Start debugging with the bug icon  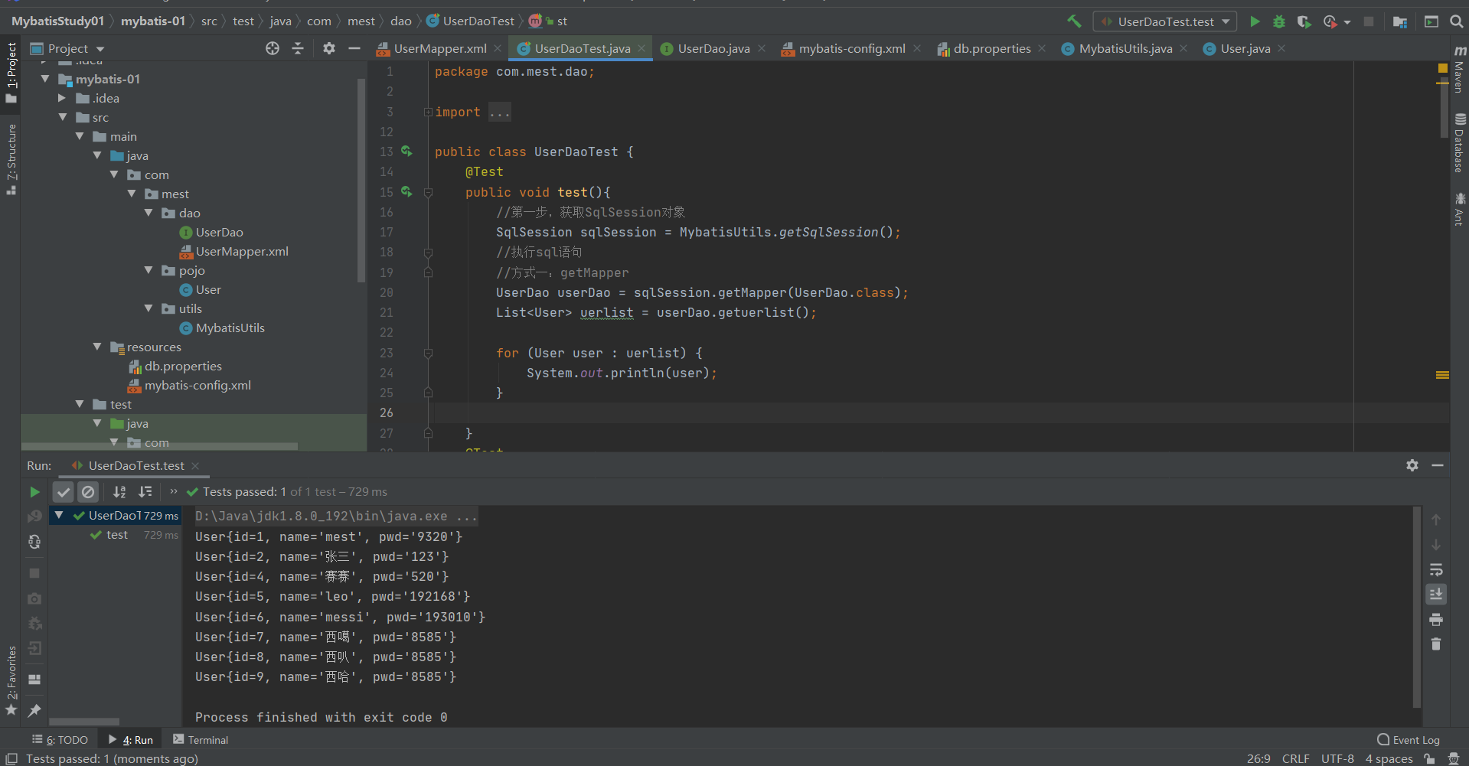click(x=1278, y=21)
